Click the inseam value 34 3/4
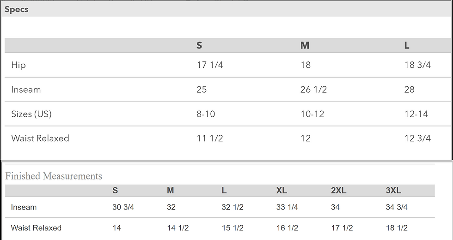The width and height of the screenshot is (453, 240). coord(397,207)
